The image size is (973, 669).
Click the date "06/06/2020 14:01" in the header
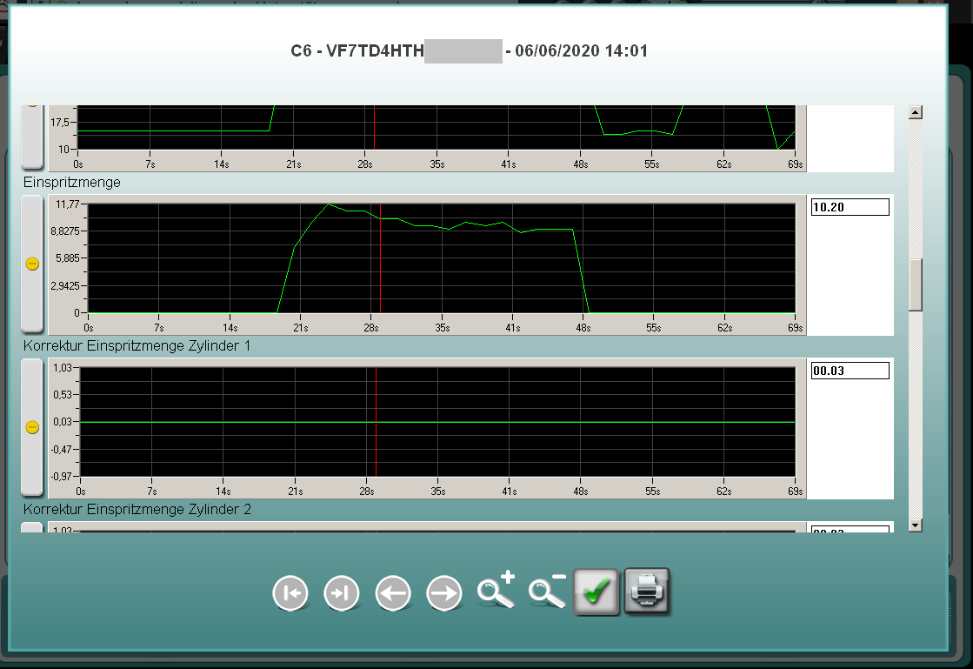click(x=582, y=50)
